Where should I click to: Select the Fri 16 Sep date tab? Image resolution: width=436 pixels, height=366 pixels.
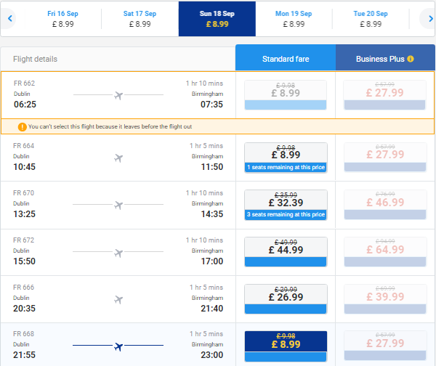pyautogui.click(x=62, y=19)
